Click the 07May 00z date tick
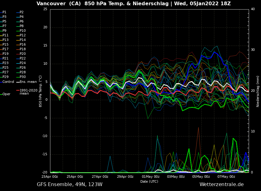The image size is (261, 191). coord(226,177)
